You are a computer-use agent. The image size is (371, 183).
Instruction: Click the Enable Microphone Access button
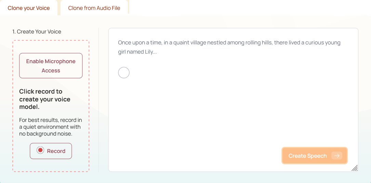pyautogui.click(x=51, y=66)
